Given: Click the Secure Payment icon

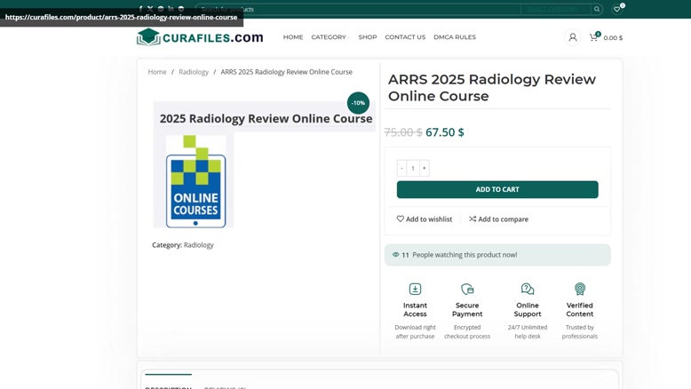Looking at the screenshot, I should point(467,289).
